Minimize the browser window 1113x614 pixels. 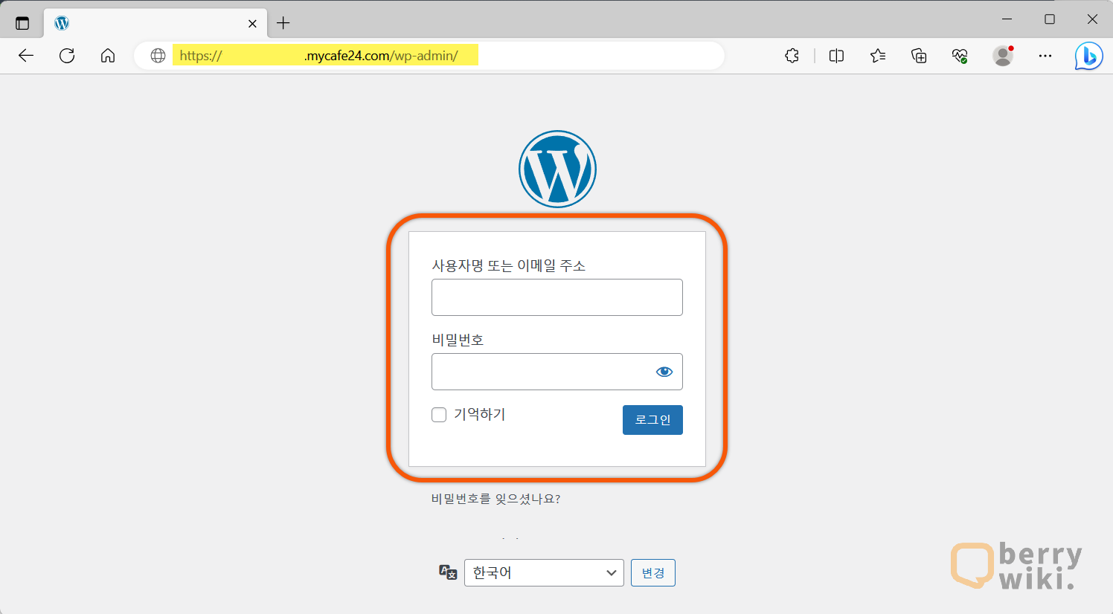coord(1007,19)
